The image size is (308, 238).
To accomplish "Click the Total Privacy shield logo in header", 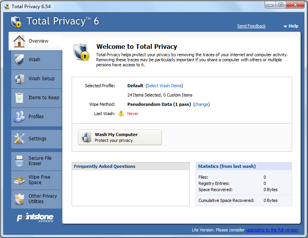I will pyautogui.click(x=16, y=21).
